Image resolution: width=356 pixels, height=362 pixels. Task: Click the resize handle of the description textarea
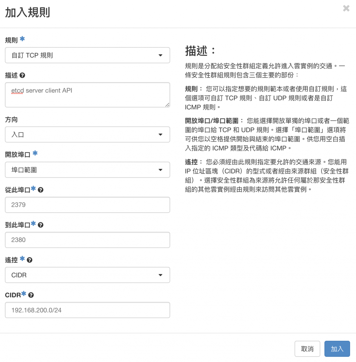point(167,105)
